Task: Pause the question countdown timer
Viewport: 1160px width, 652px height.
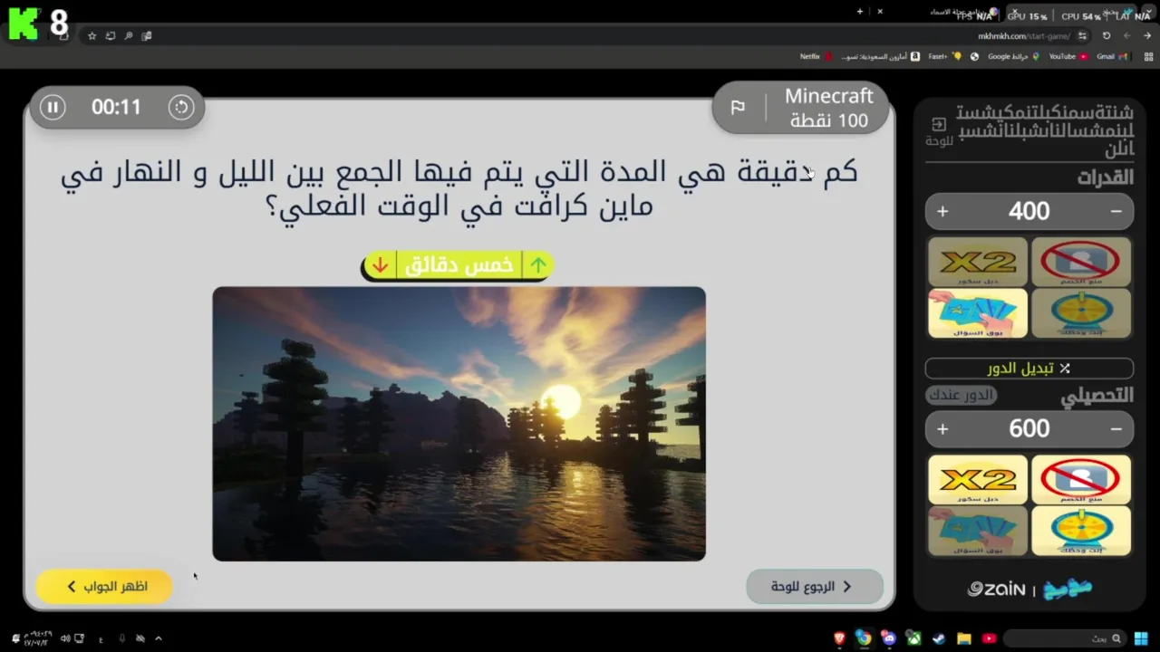Action: tap(53, 107)
